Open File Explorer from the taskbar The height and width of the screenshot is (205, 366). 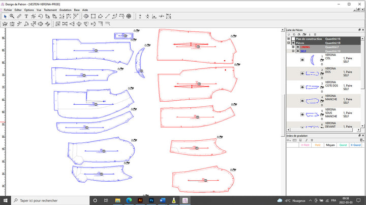117,200
